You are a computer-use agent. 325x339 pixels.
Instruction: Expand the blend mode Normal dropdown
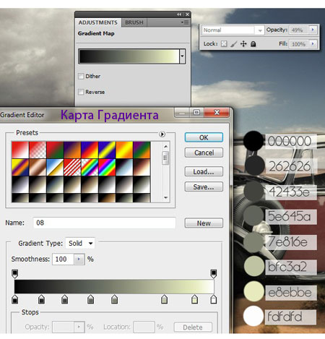[x=233, y=30]
